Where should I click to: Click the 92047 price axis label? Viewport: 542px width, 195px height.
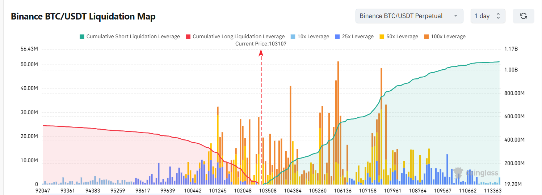(43, 190)
